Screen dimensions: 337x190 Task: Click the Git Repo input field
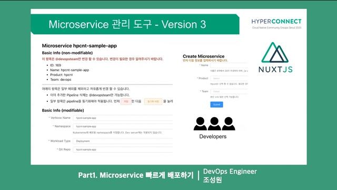(x=123, y=149)
